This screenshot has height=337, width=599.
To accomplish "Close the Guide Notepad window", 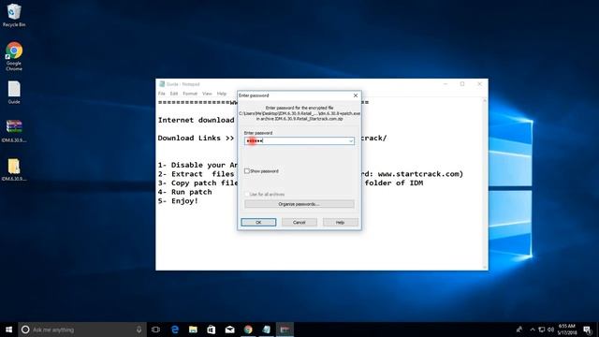I will point(479,84).
